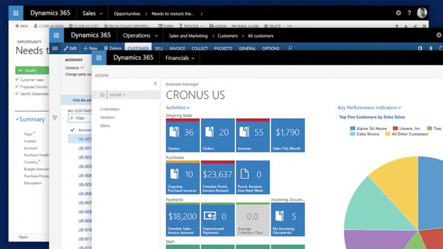Expand the HOME navigation dropdown
Viewport: 443px width, 249px height.
[124, 95]
